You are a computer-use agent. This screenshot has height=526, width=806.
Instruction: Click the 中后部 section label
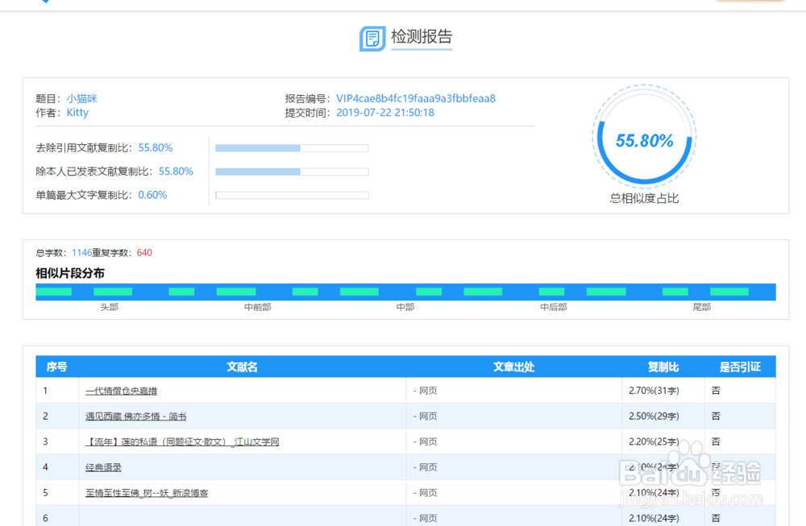point(554,307)
